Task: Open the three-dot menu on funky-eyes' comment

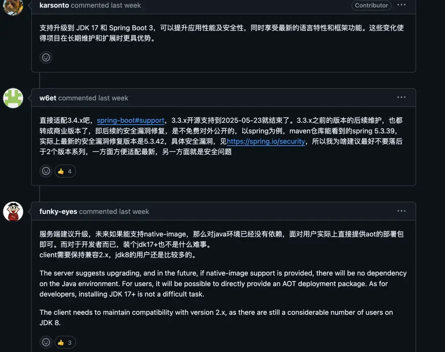Action: click(401, 211)
